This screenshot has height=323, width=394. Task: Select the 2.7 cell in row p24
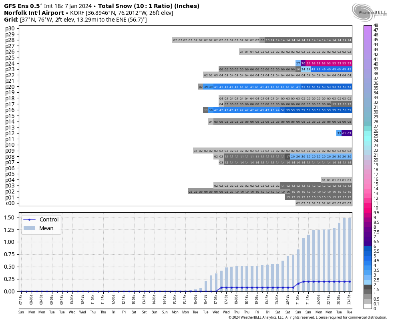(298, 64)
